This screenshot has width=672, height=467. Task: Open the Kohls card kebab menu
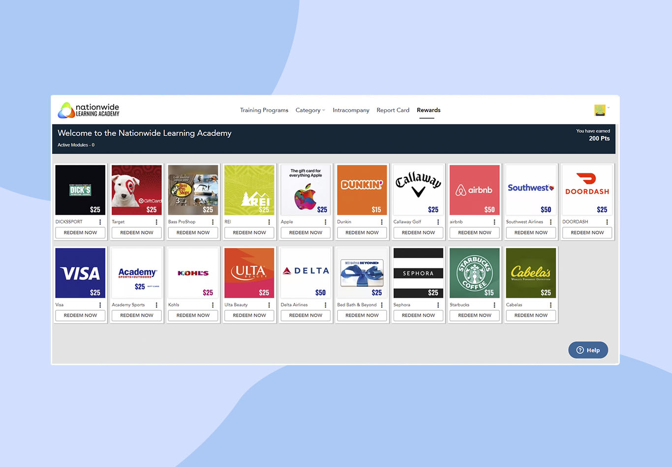click(213, 305)
